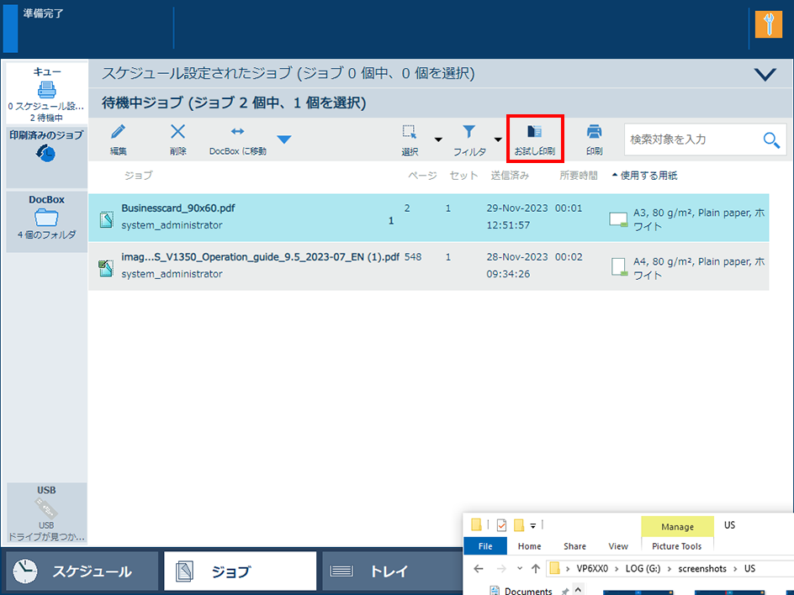Click A3 paper media icon for Businesscard job
This screenshot has height=595, width=794.
618,219
